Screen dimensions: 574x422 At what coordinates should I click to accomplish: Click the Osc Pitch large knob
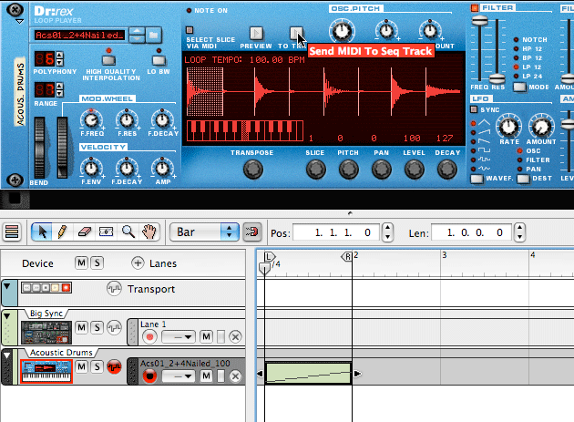coord(342,31)
